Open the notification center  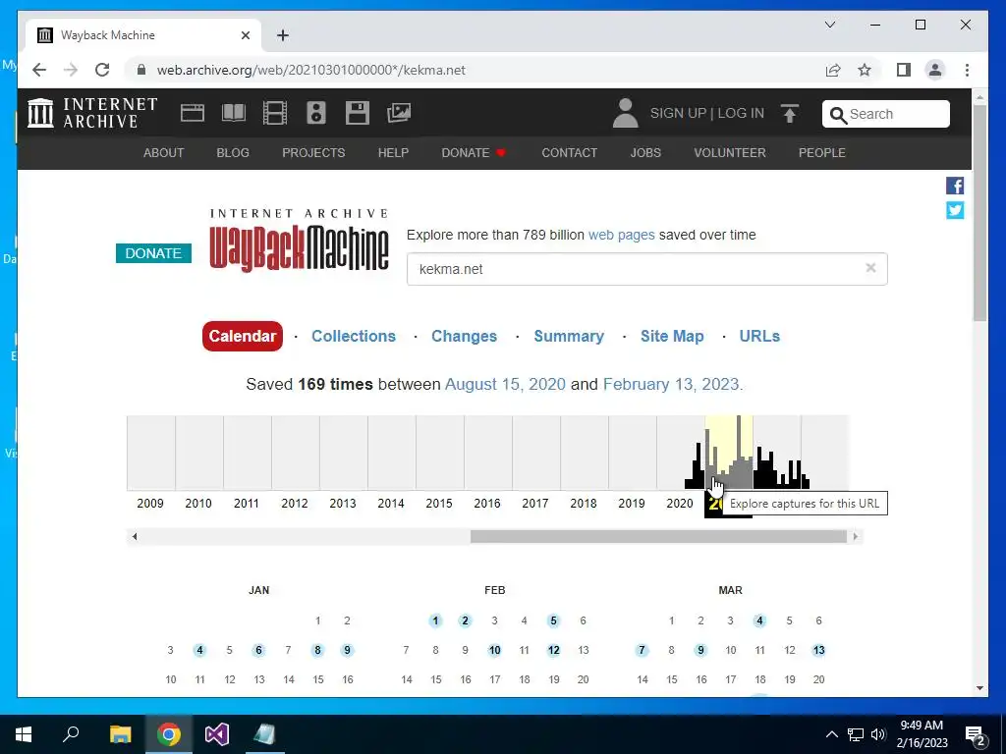(976, 734)
